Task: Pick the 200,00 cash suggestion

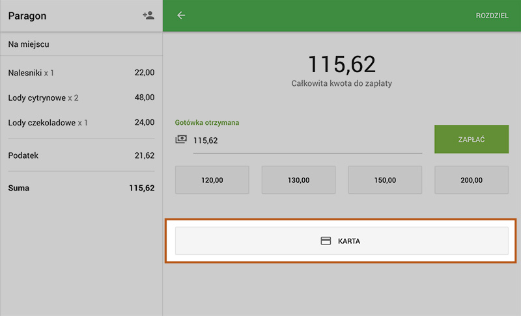Action: tap(471, 180)
